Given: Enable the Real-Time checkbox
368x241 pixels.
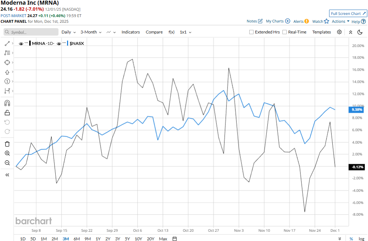Looking at the screenshot, I should click(x=285, y=32).
